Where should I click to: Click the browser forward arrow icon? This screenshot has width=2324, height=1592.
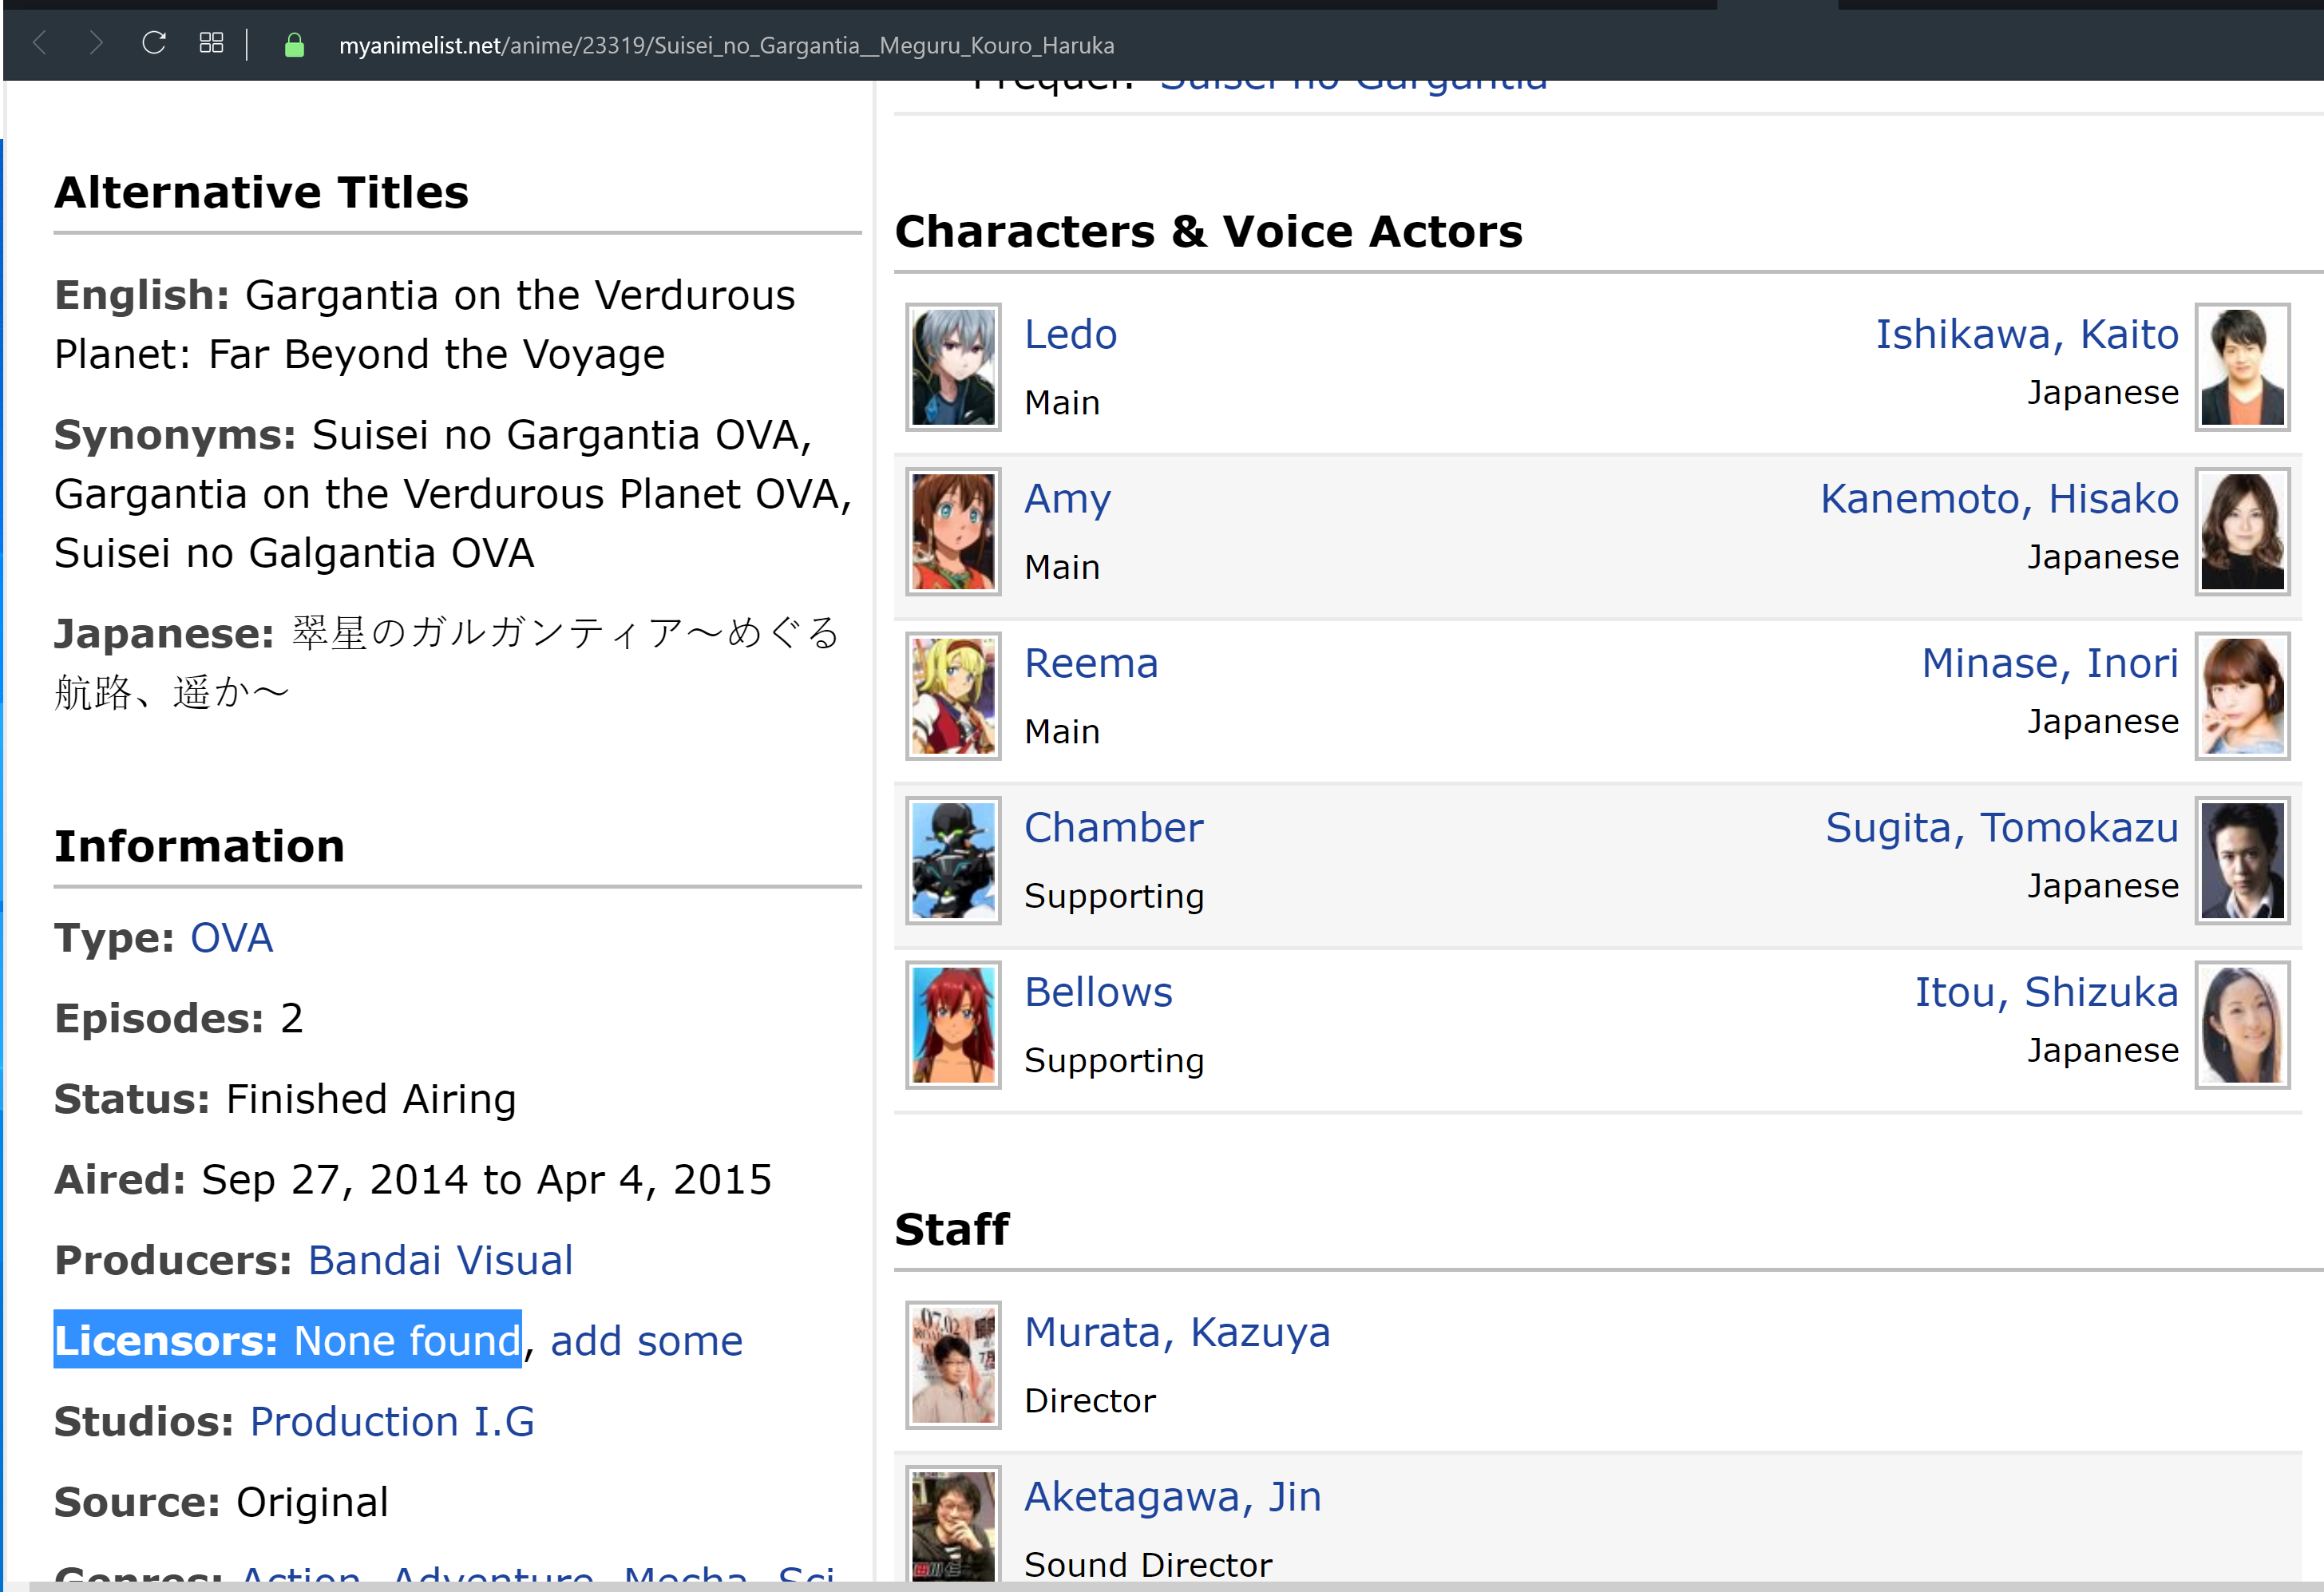coord(96,43)
